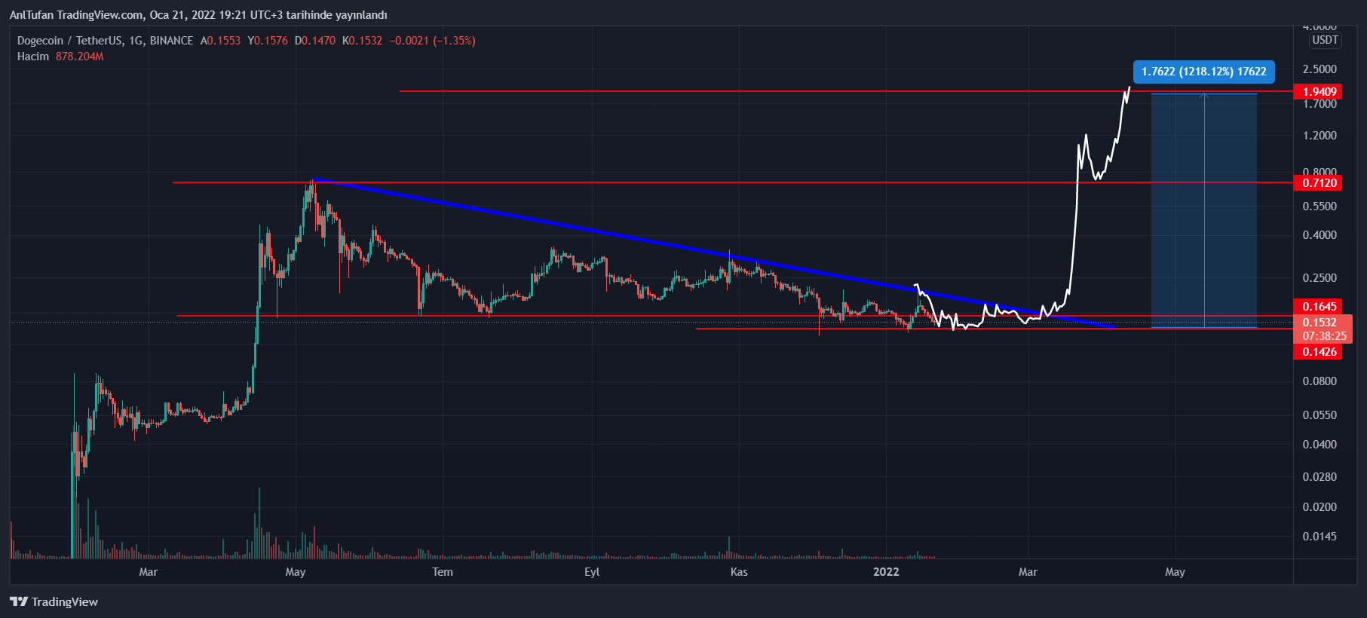Click the TradingView logo icon
The width and height of the screenshot is (1367, 618).
point(19,601)
